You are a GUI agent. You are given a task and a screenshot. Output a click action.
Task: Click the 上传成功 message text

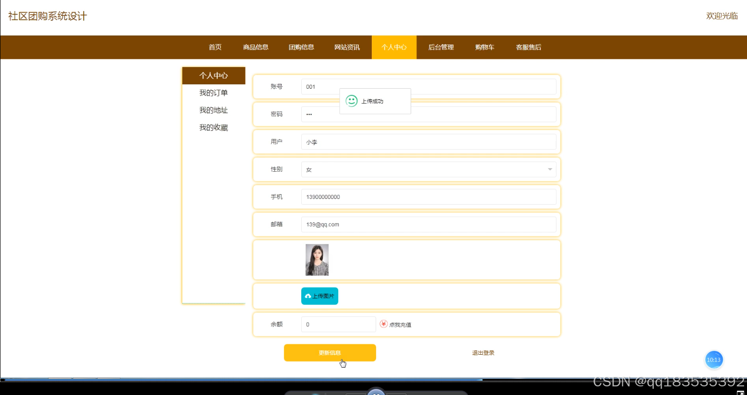click(372, 101)
